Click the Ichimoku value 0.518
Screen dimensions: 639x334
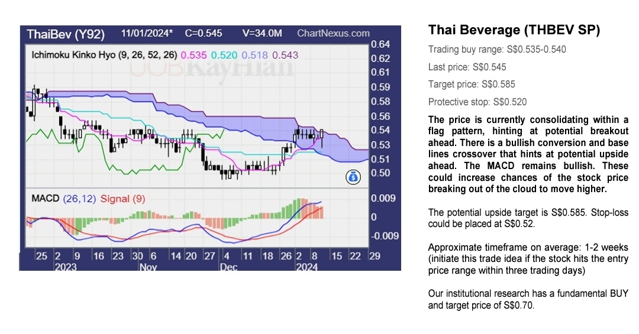(x=254, y=55)
